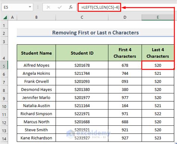Select cell 'Steve Smith'
This screenshot has width=177, height=144.
click(37, 130)
